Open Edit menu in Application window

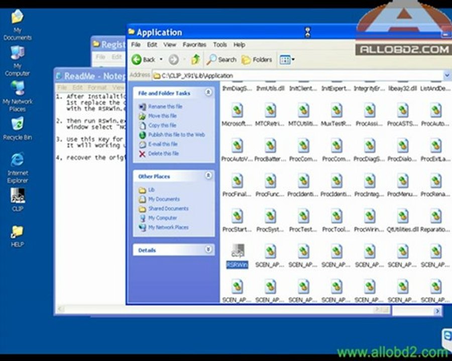coord(152,45)
